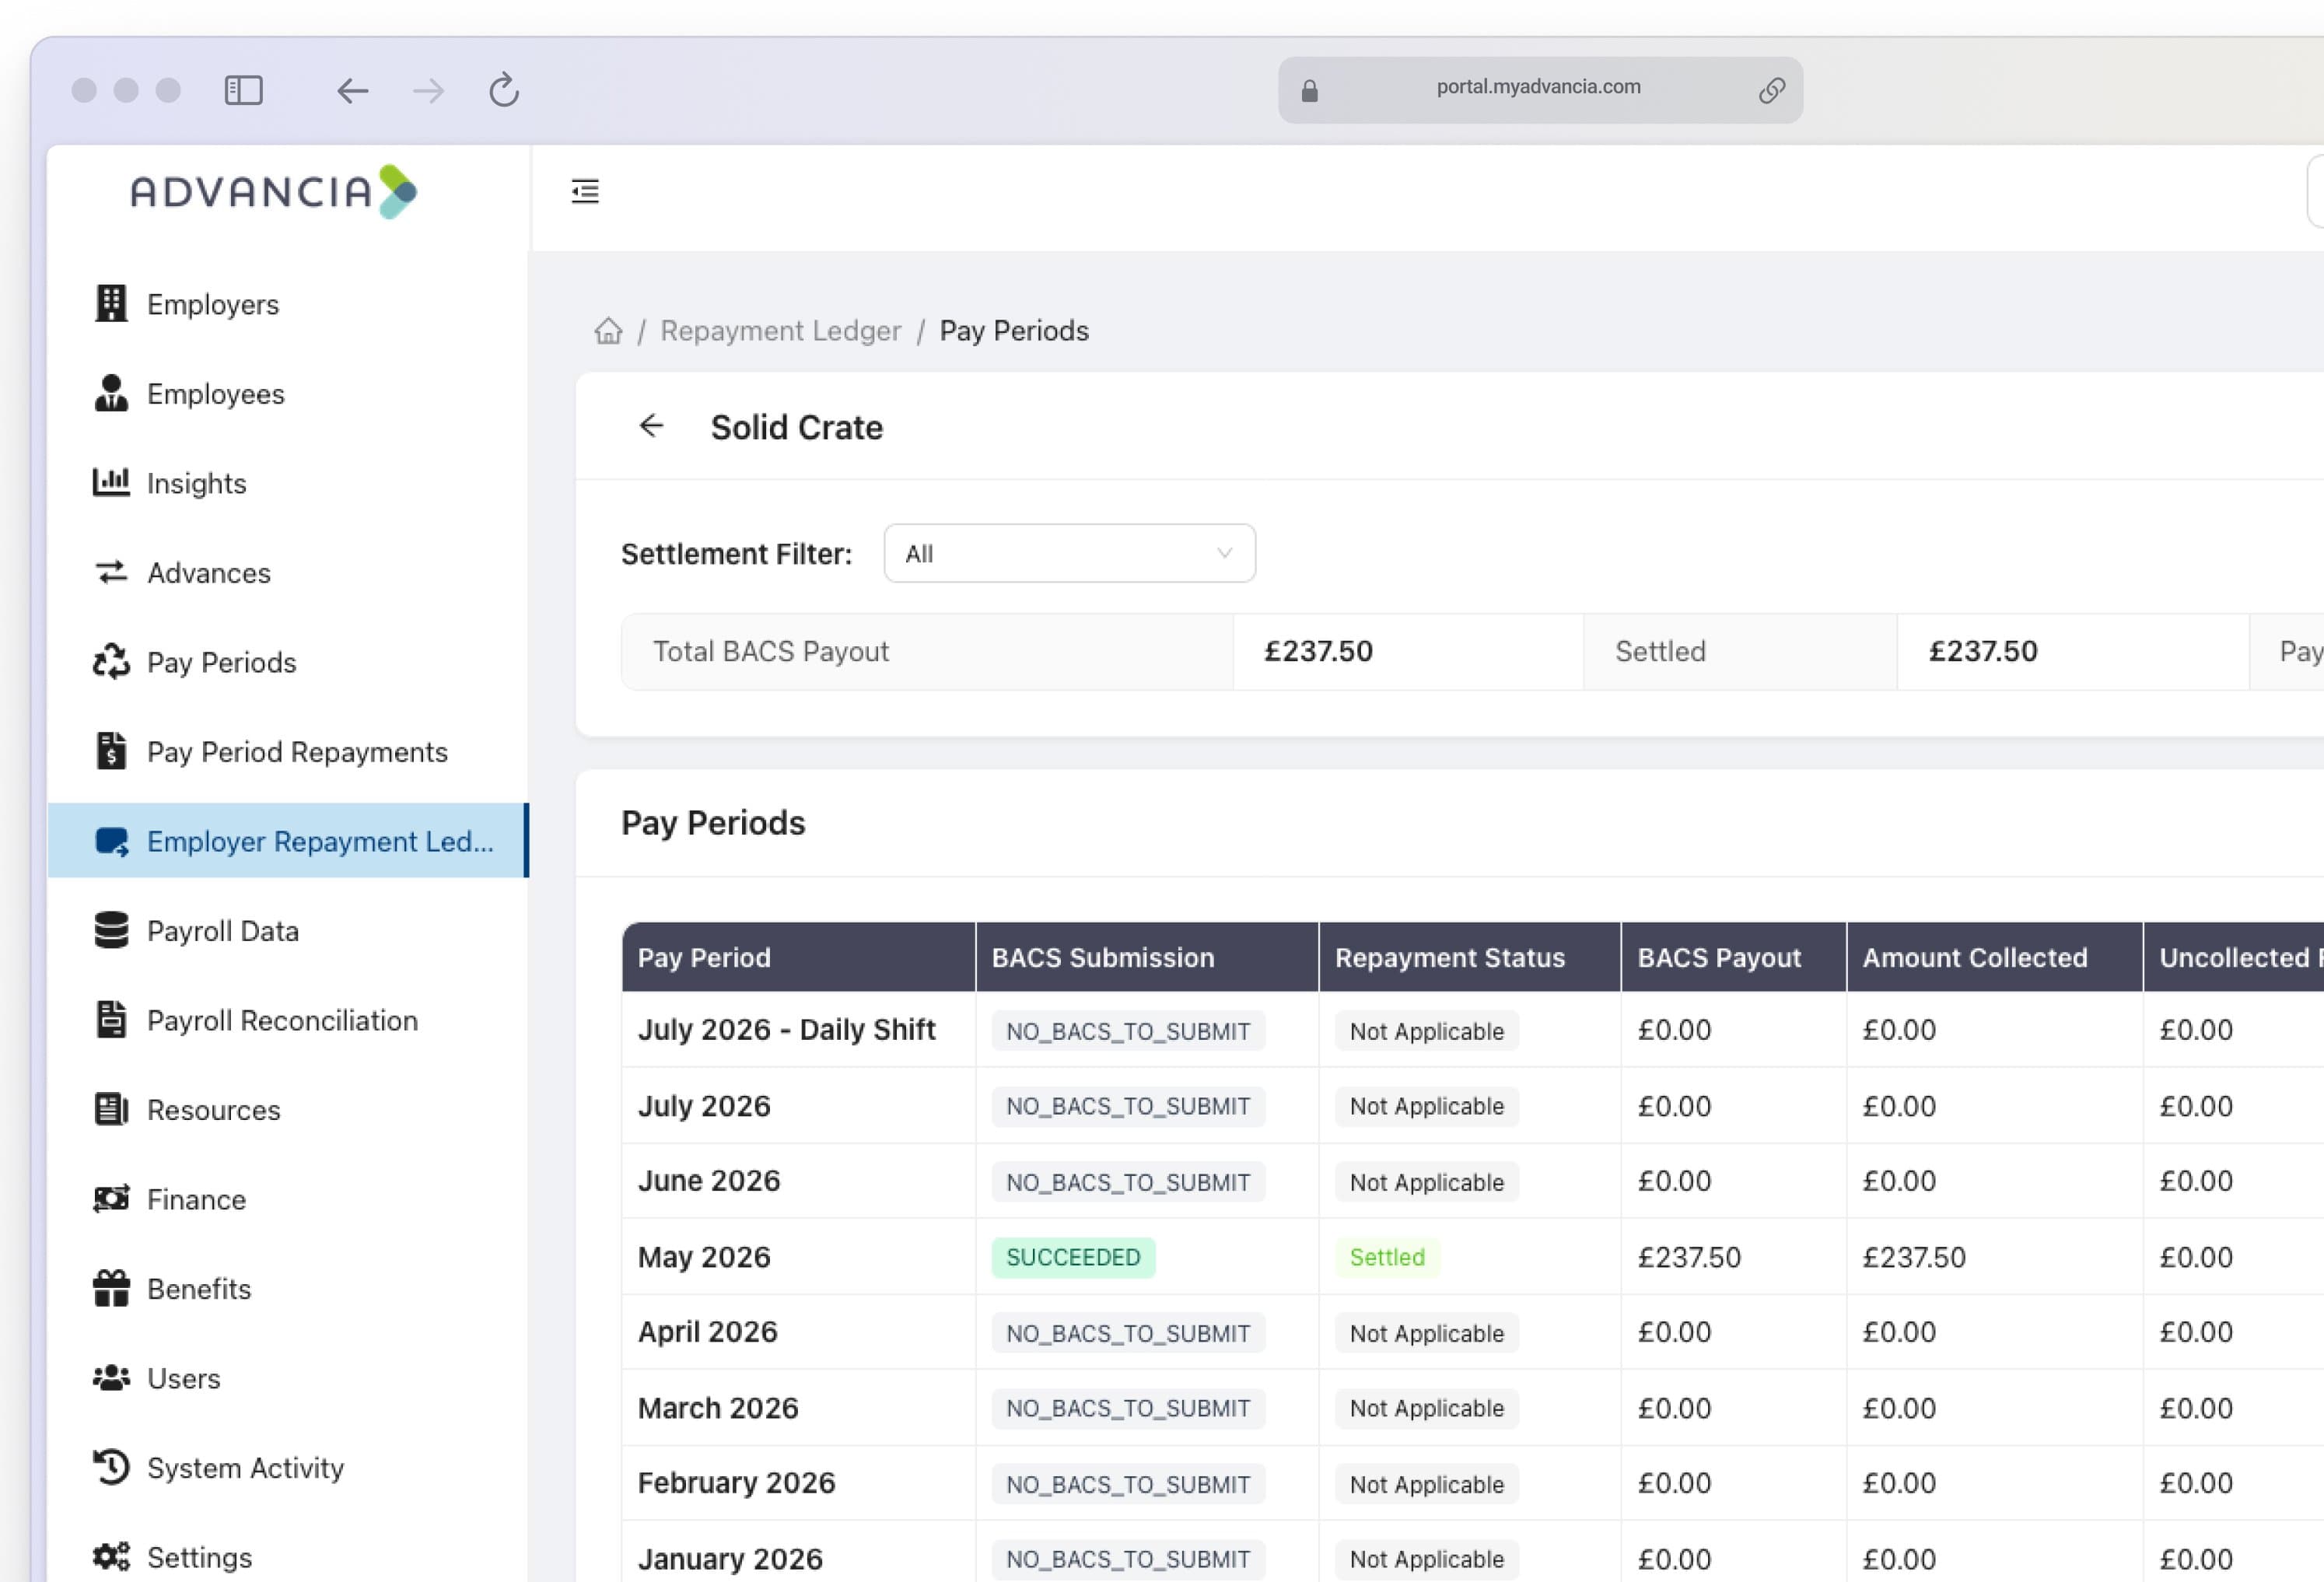The height and width of the screenshot is (1582, 2324).
Task: Click the Pay Period Repayments invoice icon
Action: click(111, 751)
